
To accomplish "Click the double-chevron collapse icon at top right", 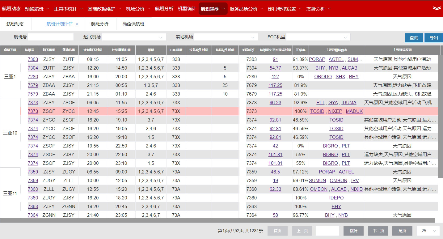I will click(437, 8).
